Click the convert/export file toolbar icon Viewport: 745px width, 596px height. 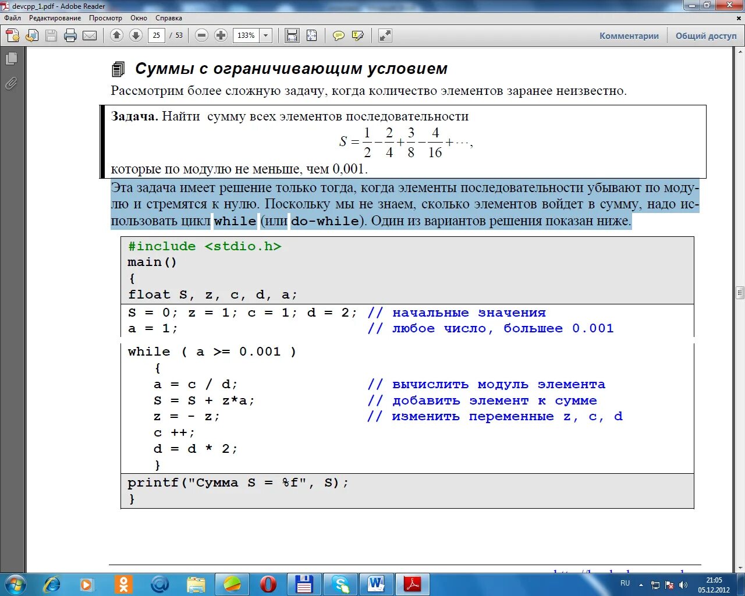click(x=32, y=36)
